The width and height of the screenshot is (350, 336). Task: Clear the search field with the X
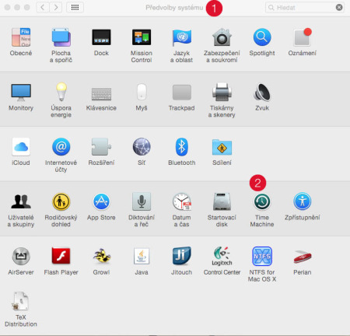(339, 8)
